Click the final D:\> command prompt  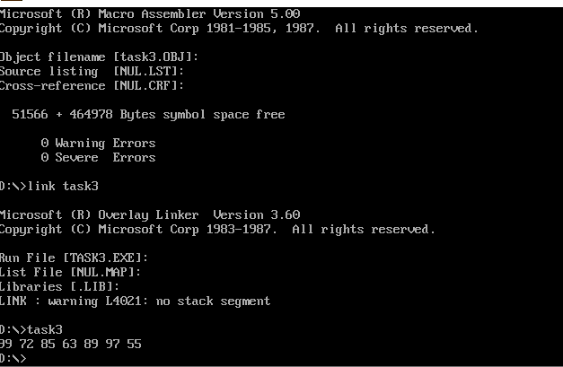[14, 359]
